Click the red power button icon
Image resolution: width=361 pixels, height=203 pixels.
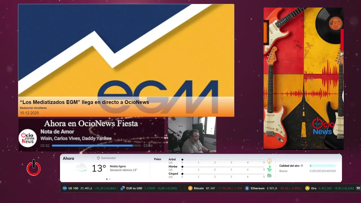click(34, 167)
